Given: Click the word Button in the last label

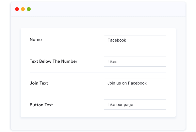Looking at the screenshot, I should [37, 105].
